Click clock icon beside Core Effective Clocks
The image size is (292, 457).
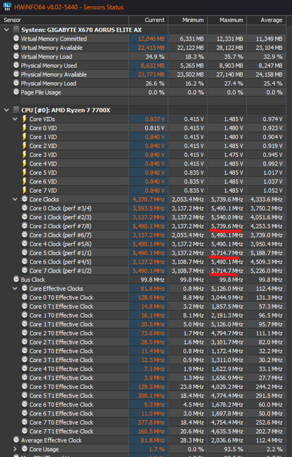25,288
